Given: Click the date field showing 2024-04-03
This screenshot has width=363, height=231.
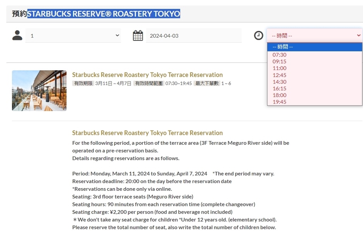Looking at the screenshot, I should [x=194, y=36].
